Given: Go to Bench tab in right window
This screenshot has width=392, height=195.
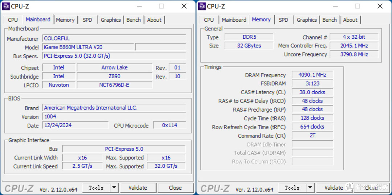Looking at the screenshot, I should [330, 20].
